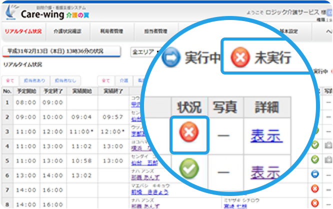Click the リアルタイム状況 heading below the date box
The image size is (333, 209).
(x=22, y=64)
